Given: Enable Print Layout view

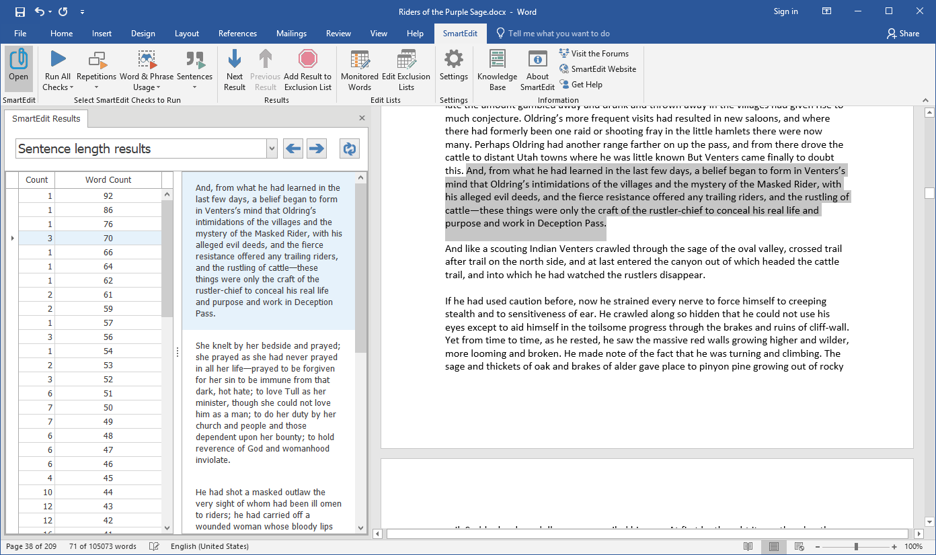Looking at the screenshot, I should tap(773, 546).
